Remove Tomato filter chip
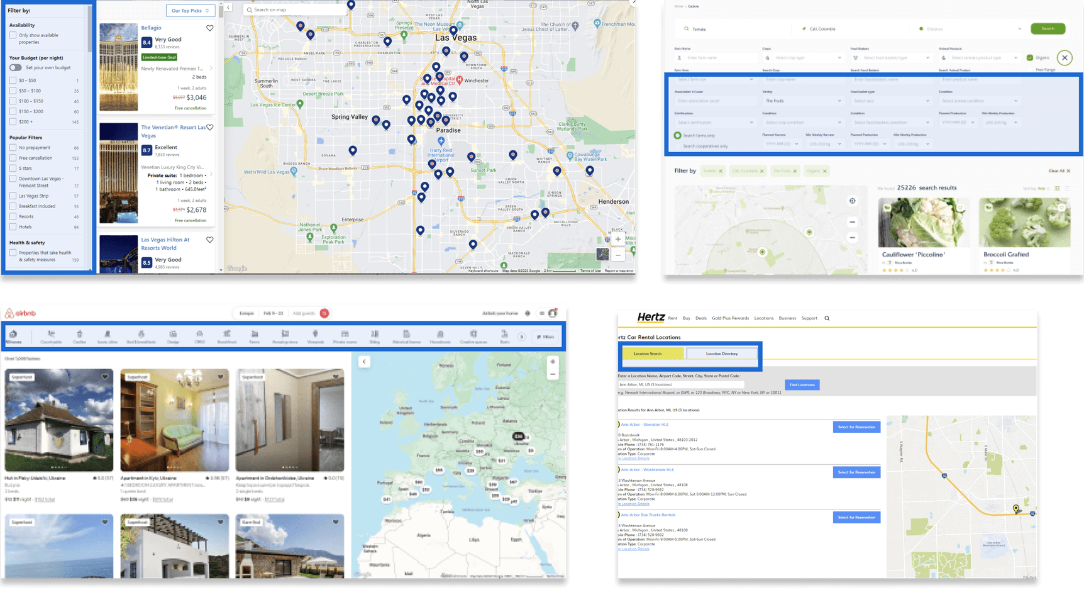 point(721,171)
